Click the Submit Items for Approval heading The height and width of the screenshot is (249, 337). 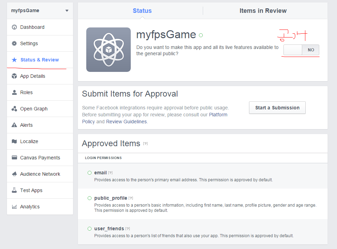[130, 94]
